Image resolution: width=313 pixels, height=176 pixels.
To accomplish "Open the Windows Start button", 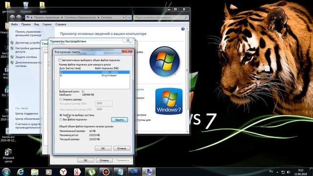I will 6,172.
